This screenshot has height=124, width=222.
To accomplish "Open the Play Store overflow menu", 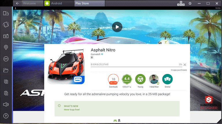I will click(217, 14).
